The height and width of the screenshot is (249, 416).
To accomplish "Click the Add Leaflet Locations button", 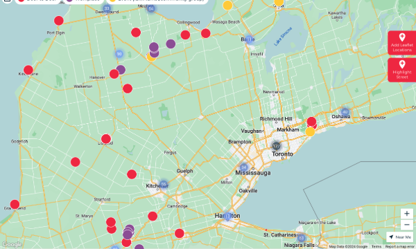I will click(402, 43).
